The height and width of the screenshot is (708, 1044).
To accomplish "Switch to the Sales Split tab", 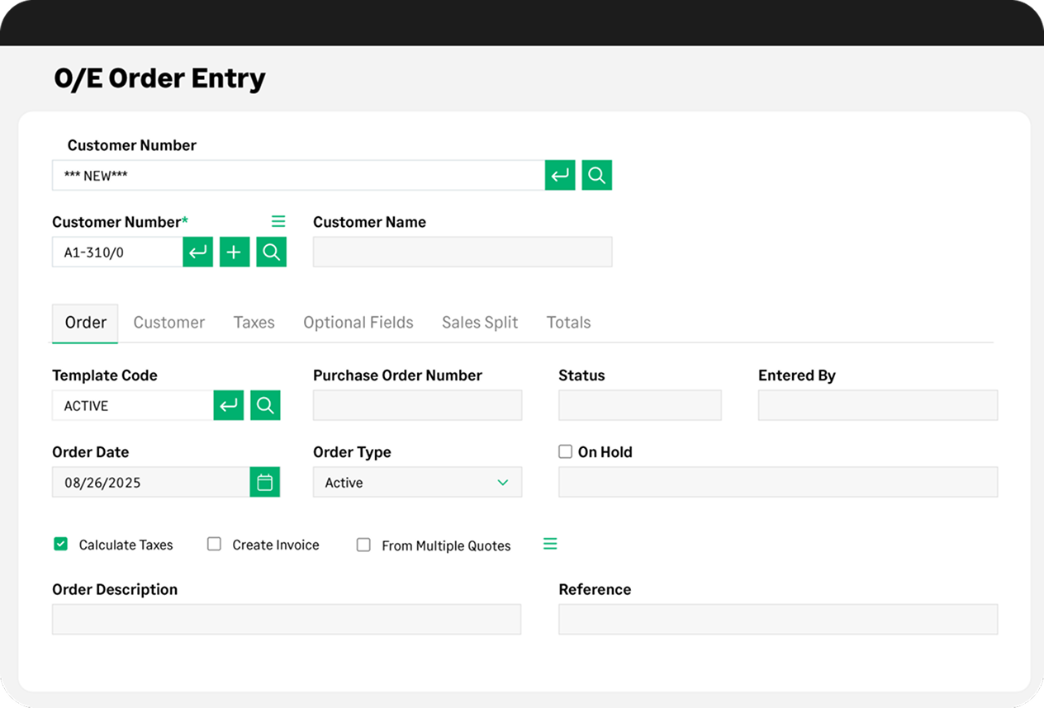I will click(480, 323).
